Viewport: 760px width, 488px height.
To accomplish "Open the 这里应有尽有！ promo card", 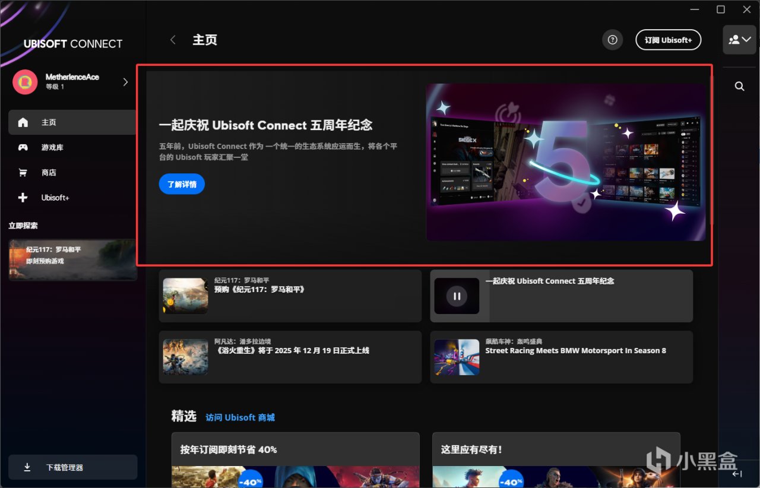I will coord(556,460).
